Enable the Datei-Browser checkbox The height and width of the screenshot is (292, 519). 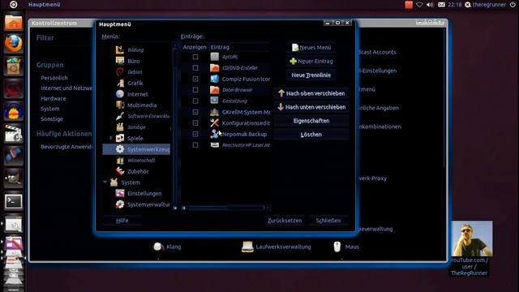pos(195,90)
